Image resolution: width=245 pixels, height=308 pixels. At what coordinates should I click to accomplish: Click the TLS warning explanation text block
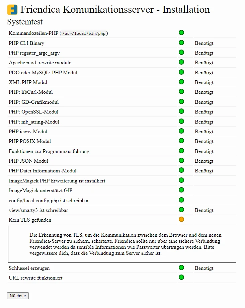126,244
